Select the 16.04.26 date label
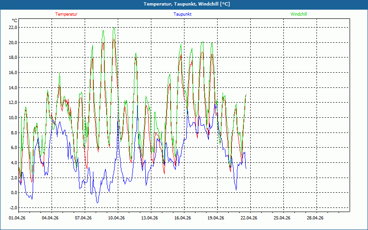 [183, 218]
